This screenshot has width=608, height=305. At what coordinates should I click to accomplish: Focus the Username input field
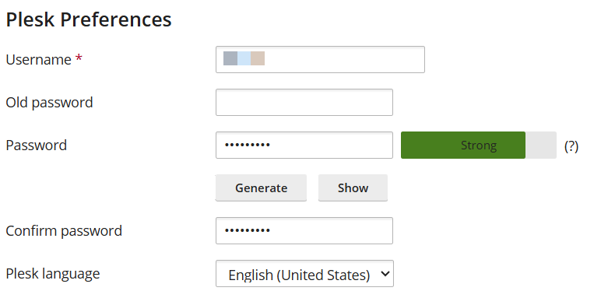[x=320, y=60]
